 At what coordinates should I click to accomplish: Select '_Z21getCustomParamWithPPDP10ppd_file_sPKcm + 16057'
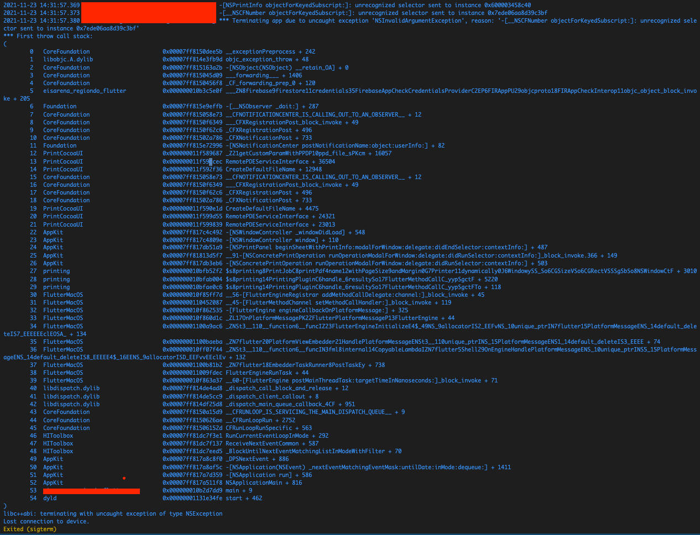click(309, 153)
